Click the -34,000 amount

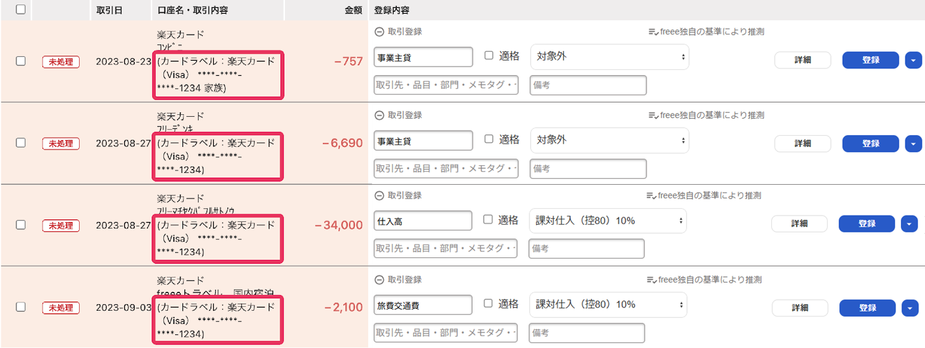(339, 225)
